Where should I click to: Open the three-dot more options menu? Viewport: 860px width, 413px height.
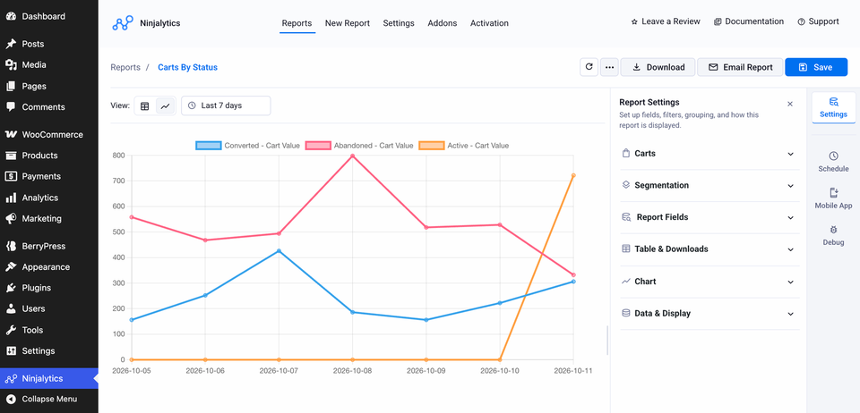click(609, 67)
